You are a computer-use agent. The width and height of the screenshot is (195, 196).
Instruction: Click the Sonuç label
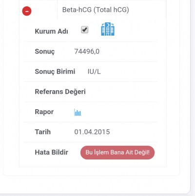tap(45, 52)
